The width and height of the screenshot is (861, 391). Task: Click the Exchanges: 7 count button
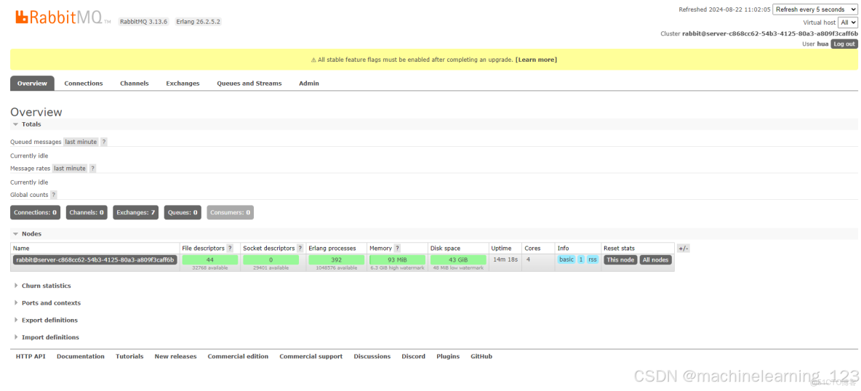point(136,212)
